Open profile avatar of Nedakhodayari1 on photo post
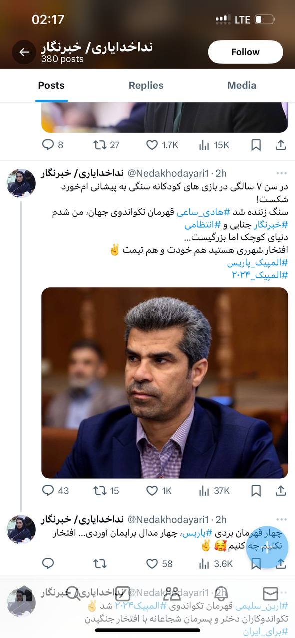 click(x=21, y=183)
